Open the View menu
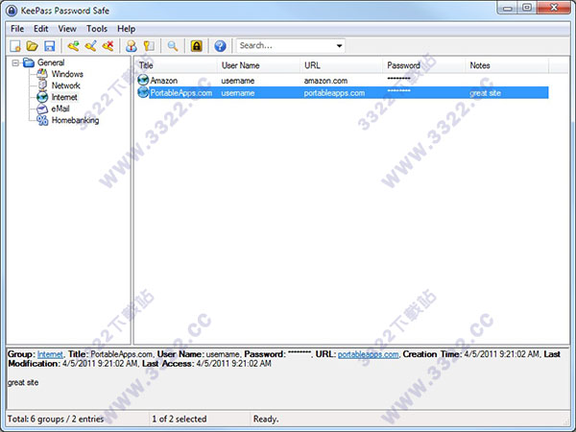 67,29
